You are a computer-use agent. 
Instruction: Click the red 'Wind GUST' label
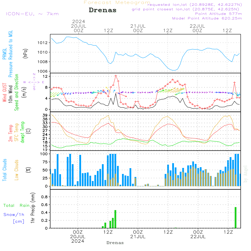click(5, 92)
